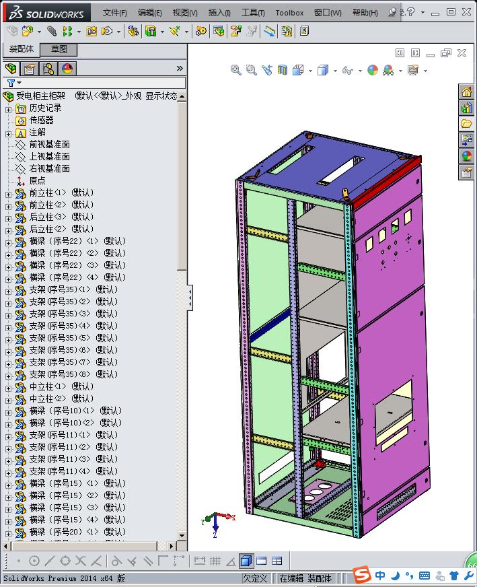Screen dimensions: 477x587
Task: Expand the 中立柱<1> component node
Action: (8, 388)
